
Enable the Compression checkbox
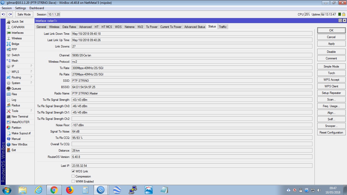point(73,176)
